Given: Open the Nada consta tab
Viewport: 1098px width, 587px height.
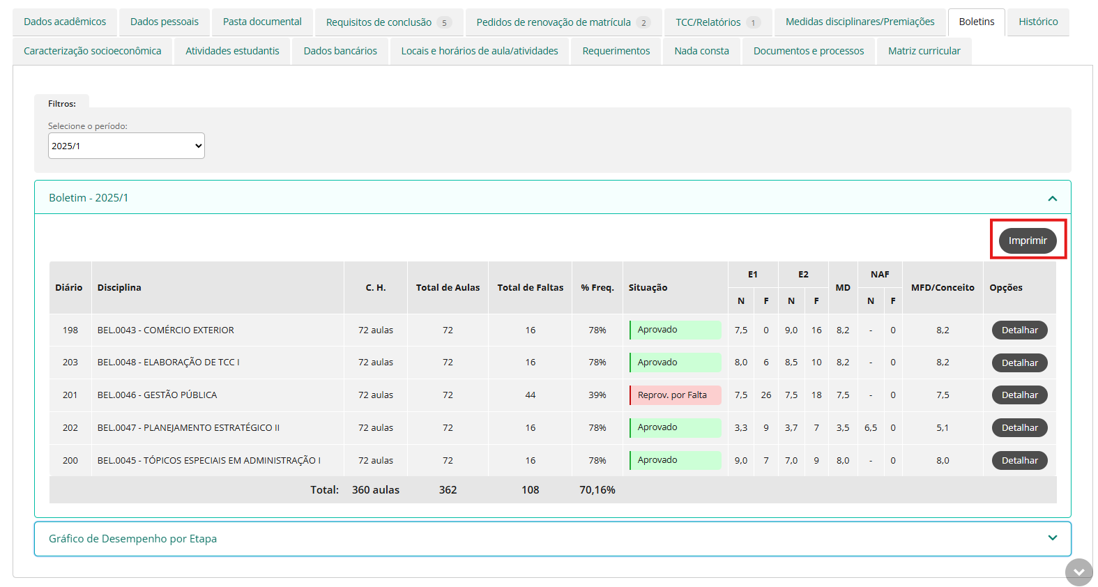Looking at the screenshot, I should [x=701, y=51].
